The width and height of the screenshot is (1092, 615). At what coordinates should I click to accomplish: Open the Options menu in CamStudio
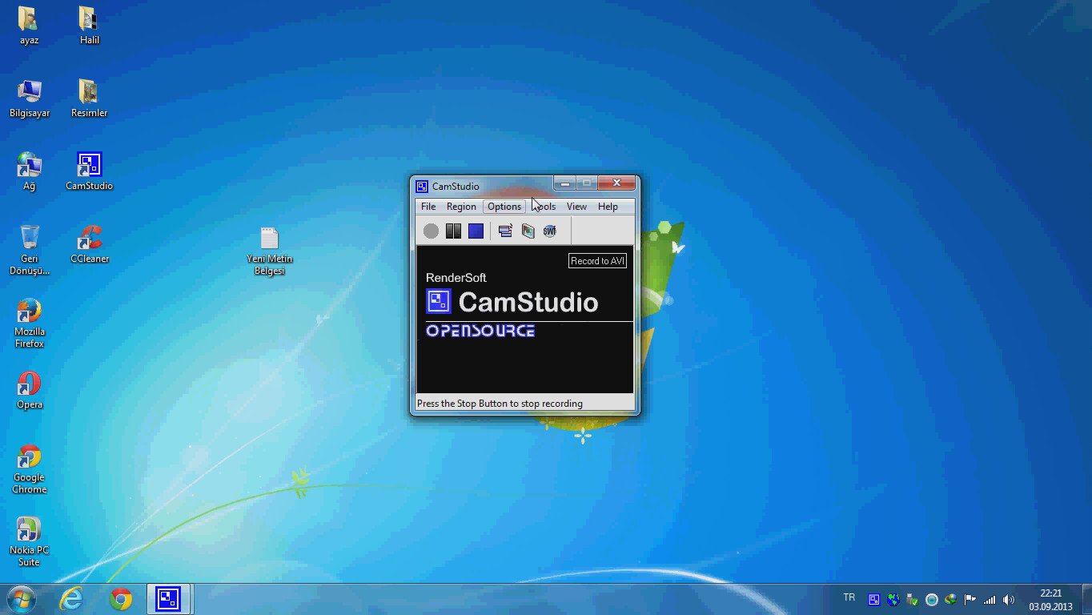tap(504, 207)
